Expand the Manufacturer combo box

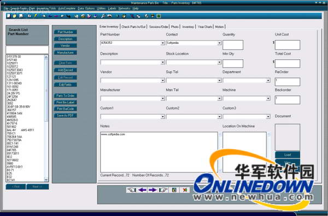point(162,99)
